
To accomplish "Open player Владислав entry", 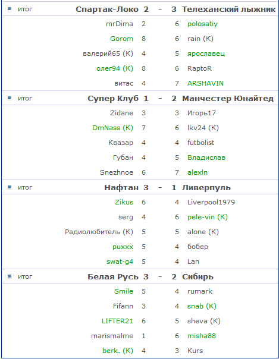I will (206, 158).
